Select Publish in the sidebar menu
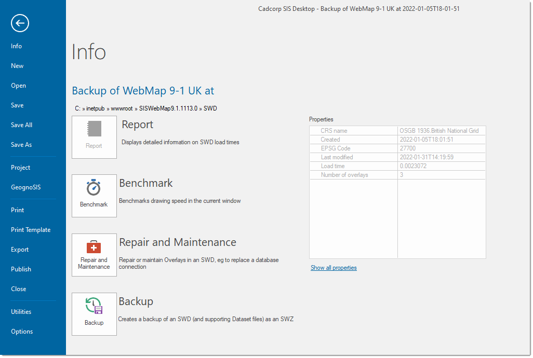Viewport: 533px width, 358px height. point(21,269)
